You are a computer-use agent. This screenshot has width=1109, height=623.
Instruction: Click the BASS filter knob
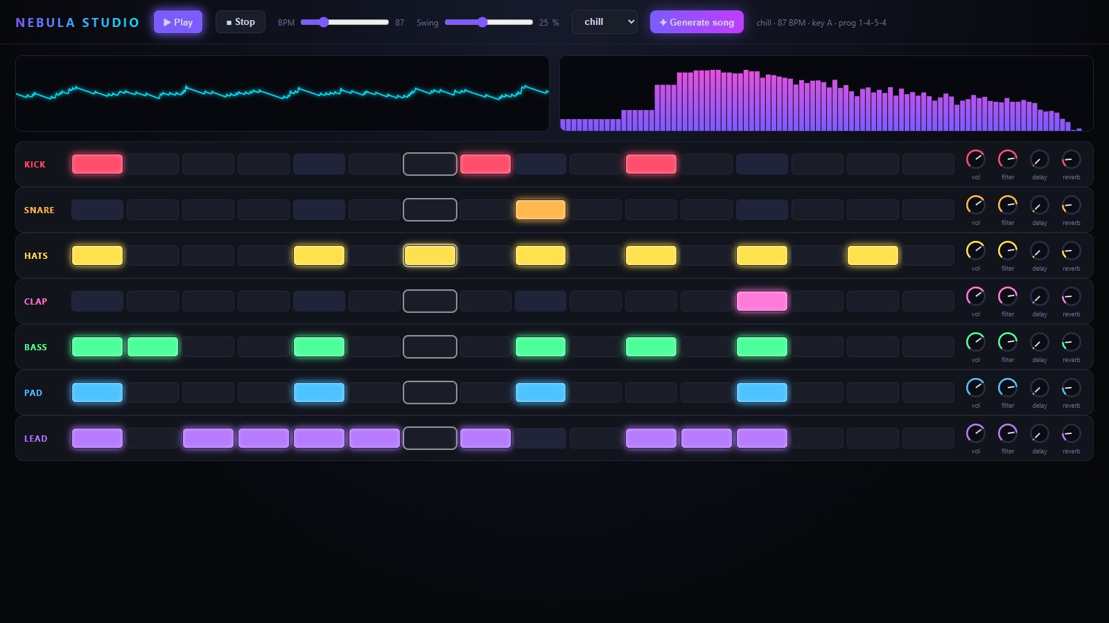[1007, 342]
